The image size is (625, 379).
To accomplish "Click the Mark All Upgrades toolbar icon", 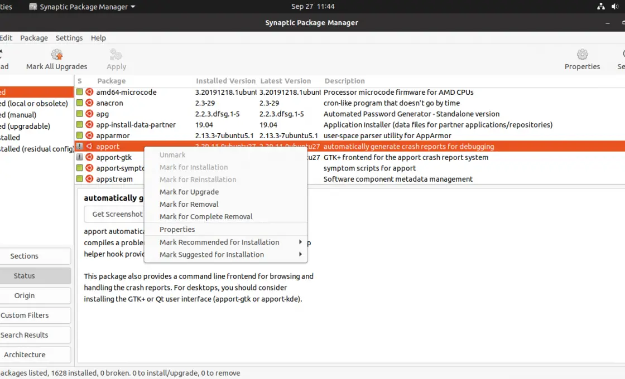I will pos(56,55).
